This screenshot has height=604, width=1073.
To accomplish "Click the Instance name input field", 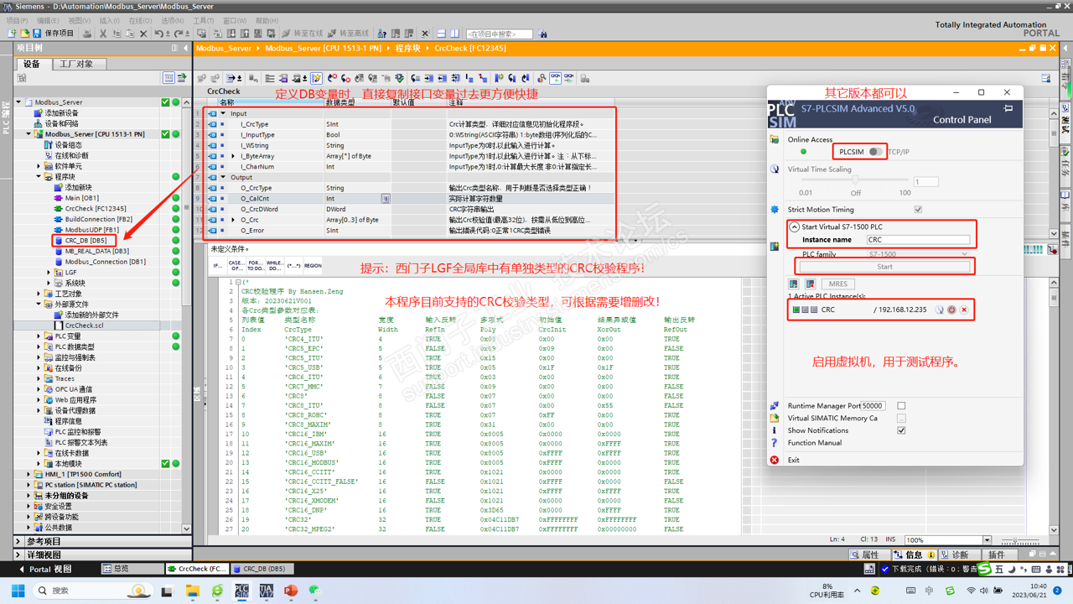I will tap(917, 240).
